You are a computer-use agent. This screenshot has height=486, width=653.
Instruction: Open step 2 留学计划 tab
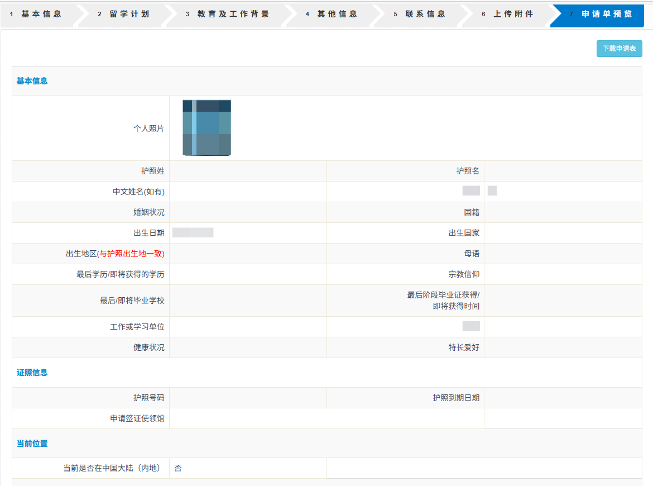124,15
